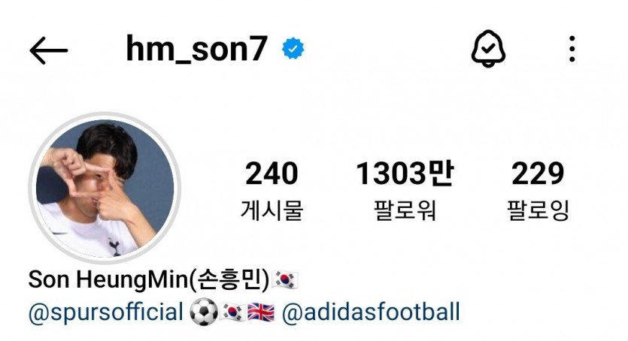Screen dimensions: 628x341
Task: Tap the Korean flag beside the display name
Action: [285, 279]
